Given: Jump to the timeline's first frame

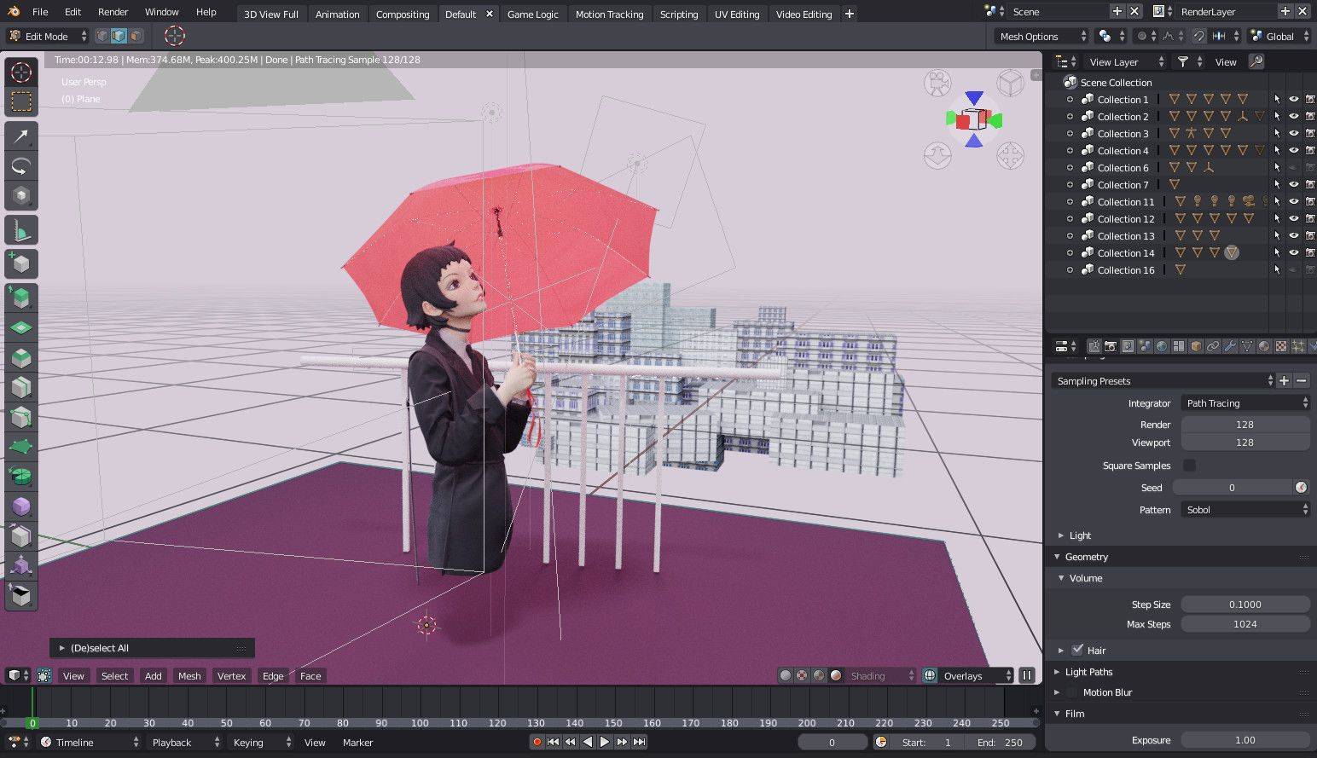Looking at the screenshot, I should (553, 742).
